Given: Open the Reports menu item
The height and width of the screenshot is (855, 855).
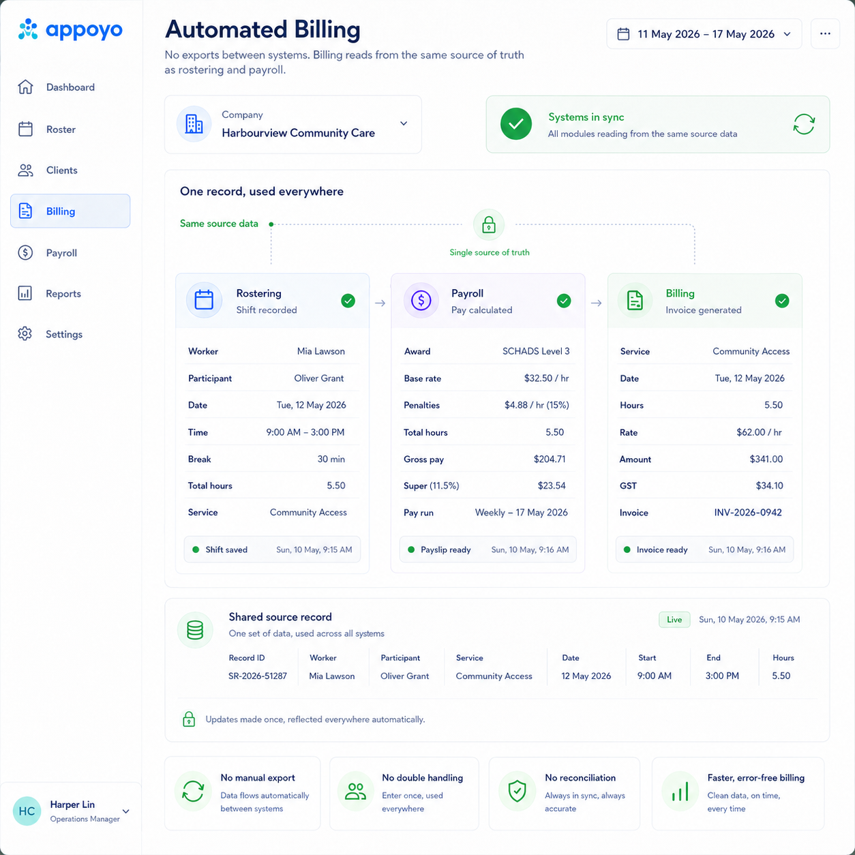Looking at the screenshot, I should pos(70,294).
